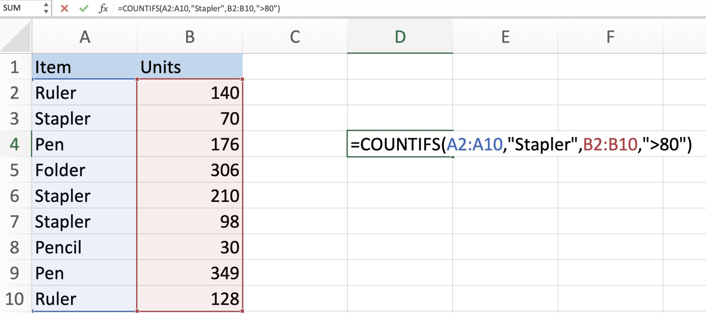Click the SUM text in the Name Box
Image resolution: width=706 pixels, height=313 pixels.
point(12,8)
